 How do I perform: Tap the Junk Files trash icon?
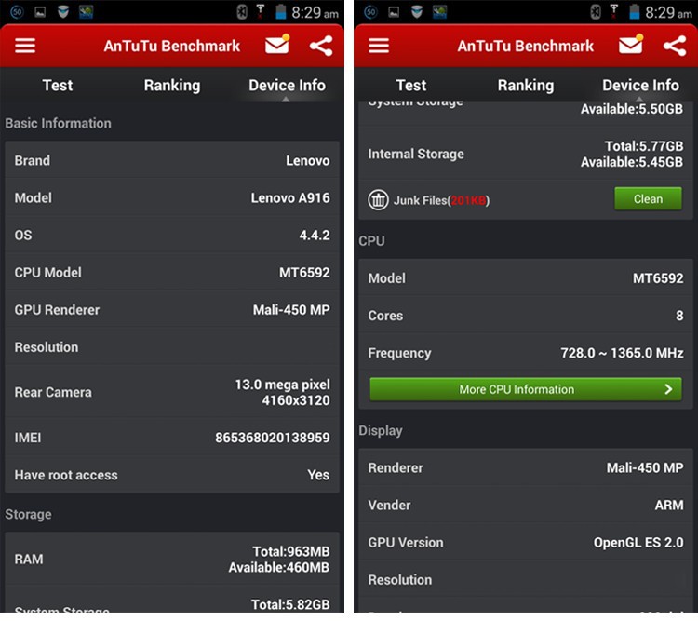pos(378,200)
